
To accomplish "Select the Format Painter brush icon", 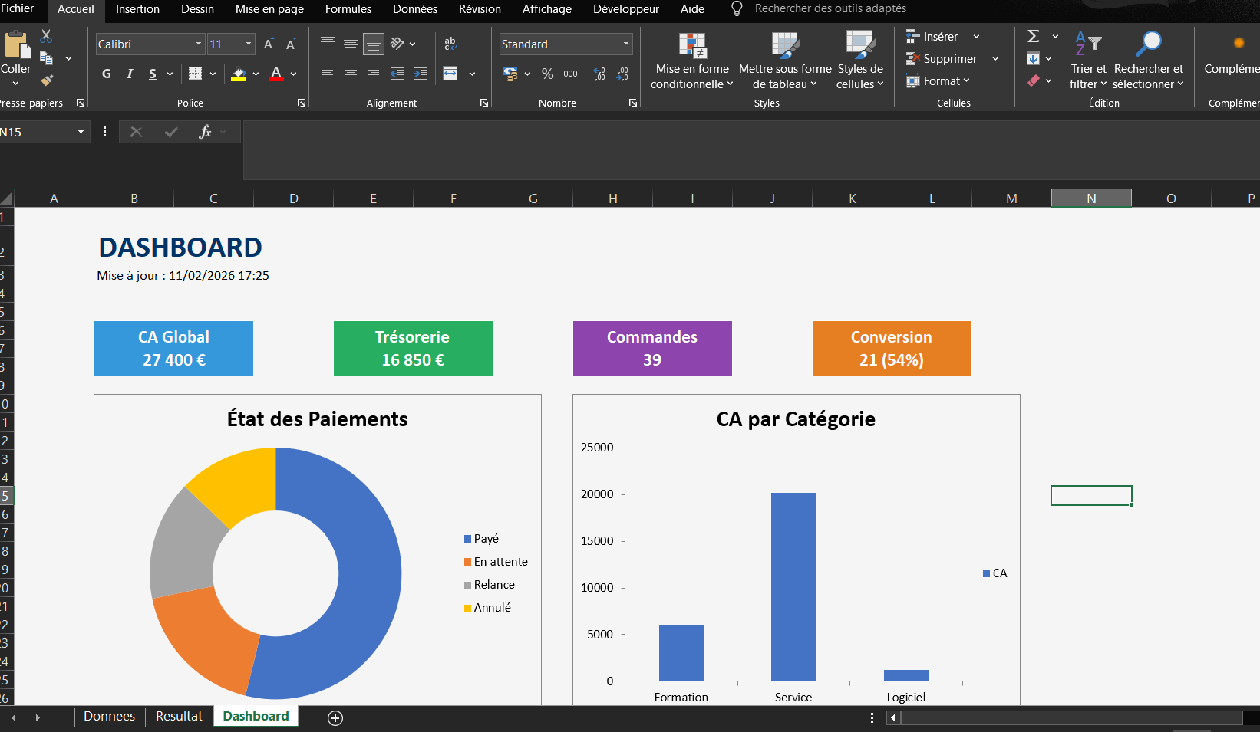I will [x=47, y=80].
